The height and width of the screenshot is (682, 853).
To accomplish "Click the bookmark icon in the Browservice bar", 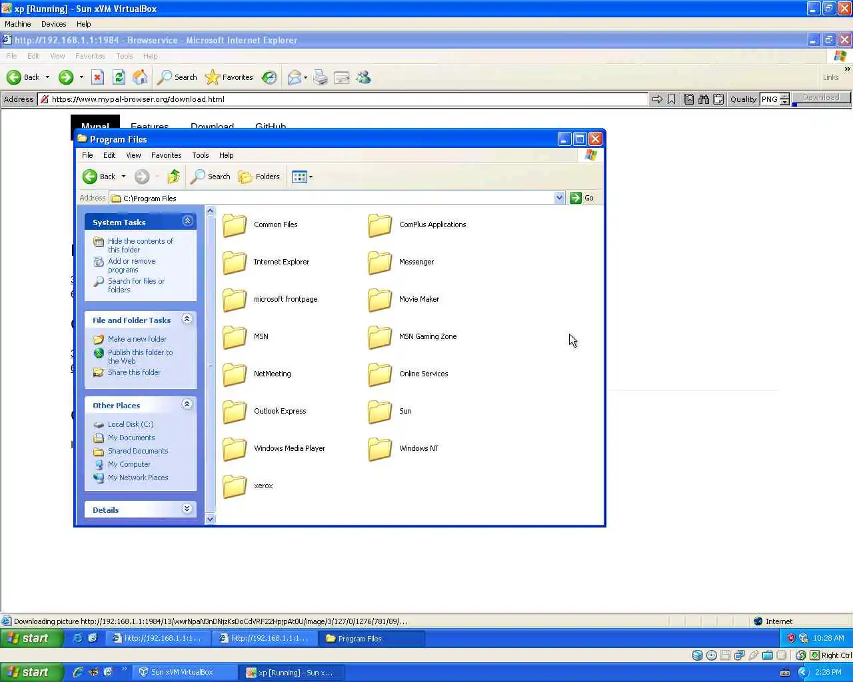I will click(672, 99).
